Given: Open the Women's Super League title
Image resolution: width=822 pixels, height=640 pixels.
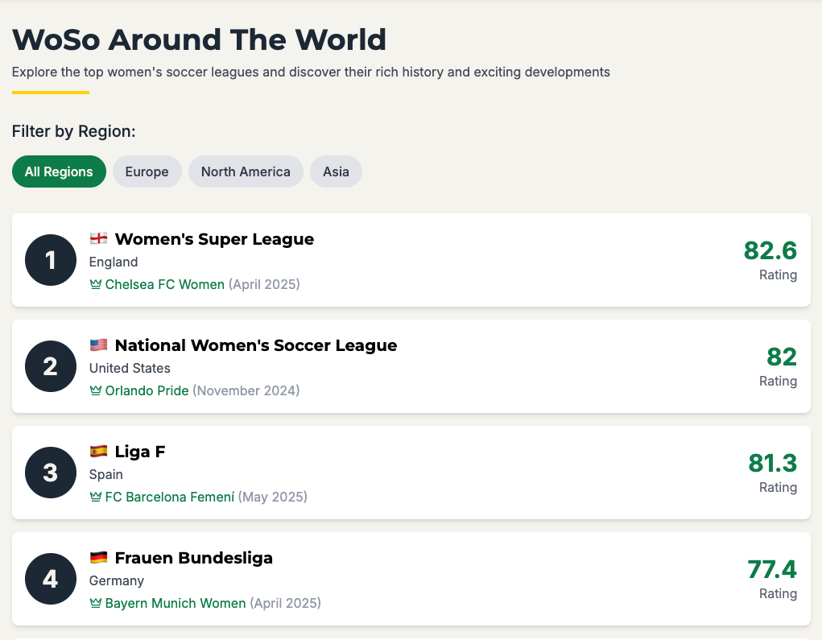Looking at the screenshot, I should point(214,239).
